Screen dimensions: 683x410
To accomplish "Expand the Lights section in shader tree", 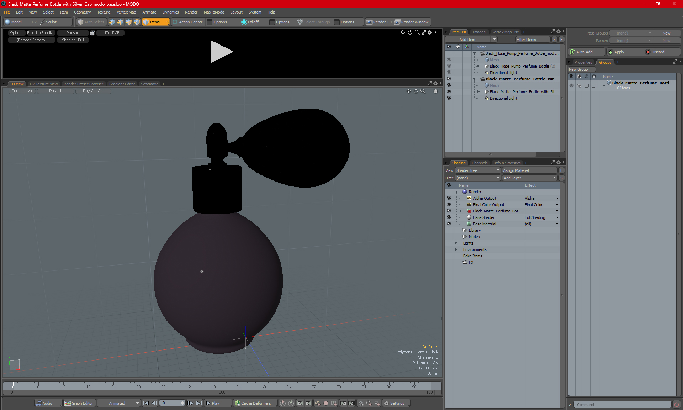I will tap(457, 243).
